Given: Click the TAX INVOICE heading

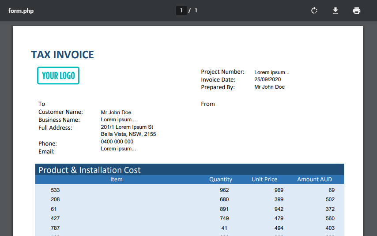Looking at the screenshot, I should tap(62, 55).
